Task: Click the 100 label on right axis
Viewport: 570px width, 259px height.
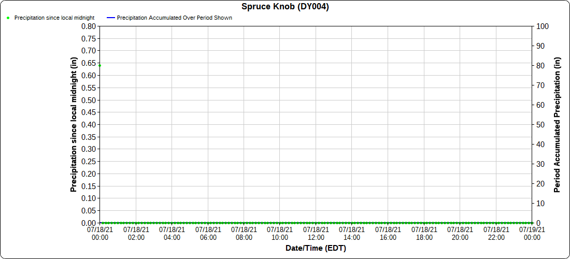Action: pyautogui.click(x=542, y=26)
